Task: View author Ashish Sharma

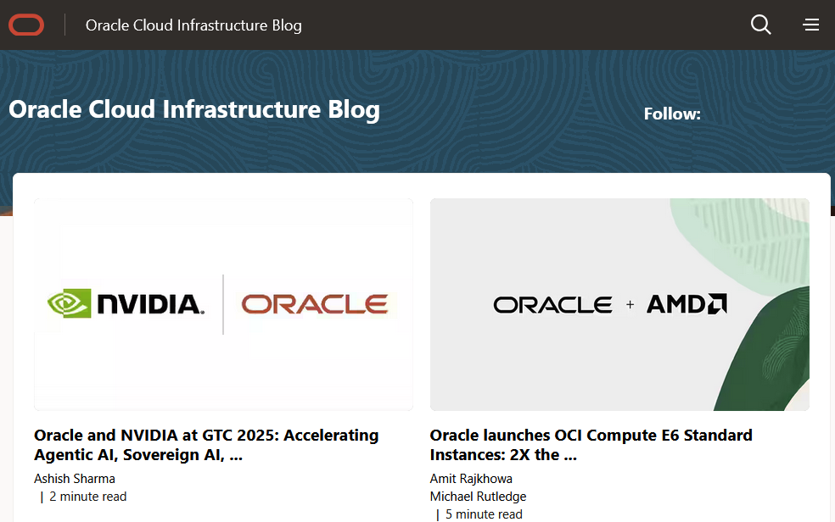Action: click(75, 479)
